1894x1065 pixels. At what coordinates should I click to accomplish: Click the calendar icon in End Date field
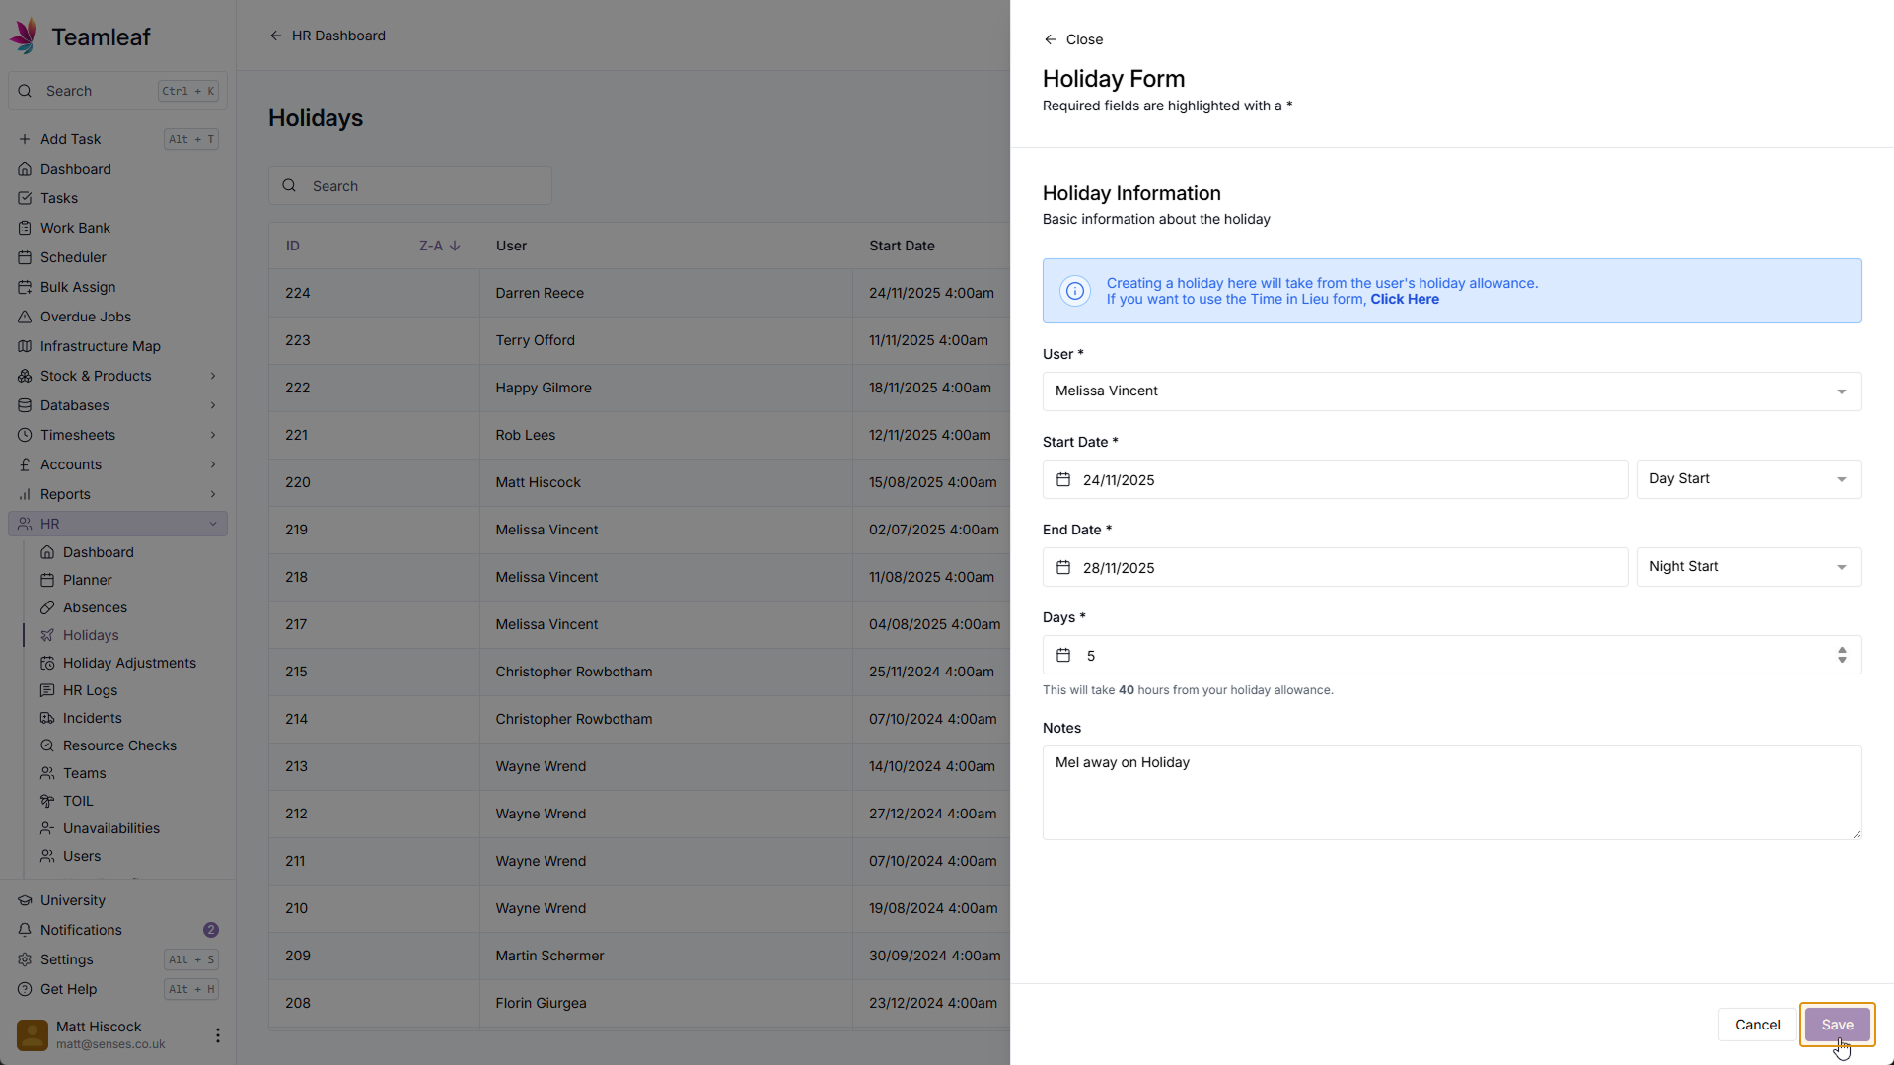pos(1063,568)
